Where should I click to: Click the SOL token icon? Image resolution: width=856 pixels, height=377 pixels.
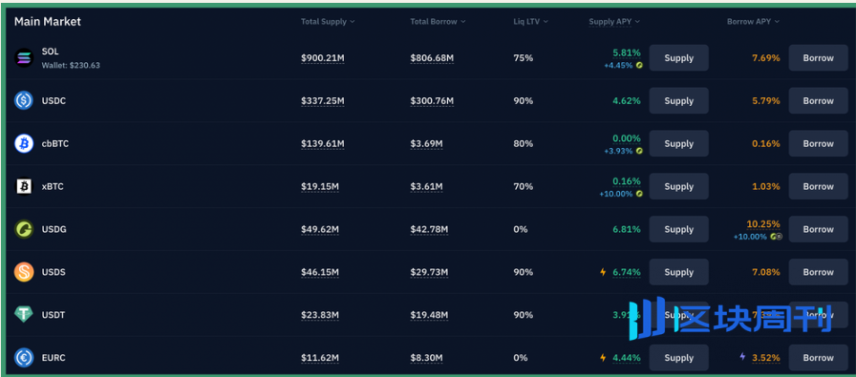click(24, 58)
